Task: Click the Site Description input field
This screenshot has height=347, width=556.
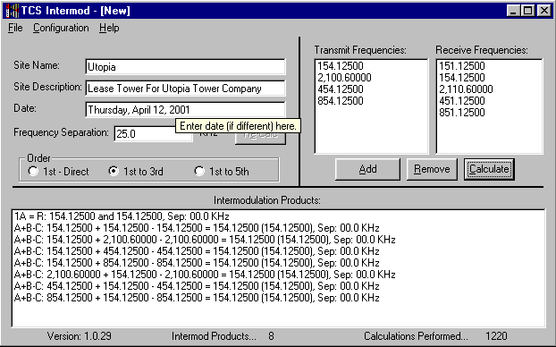Action: click(x=185, y=88)
